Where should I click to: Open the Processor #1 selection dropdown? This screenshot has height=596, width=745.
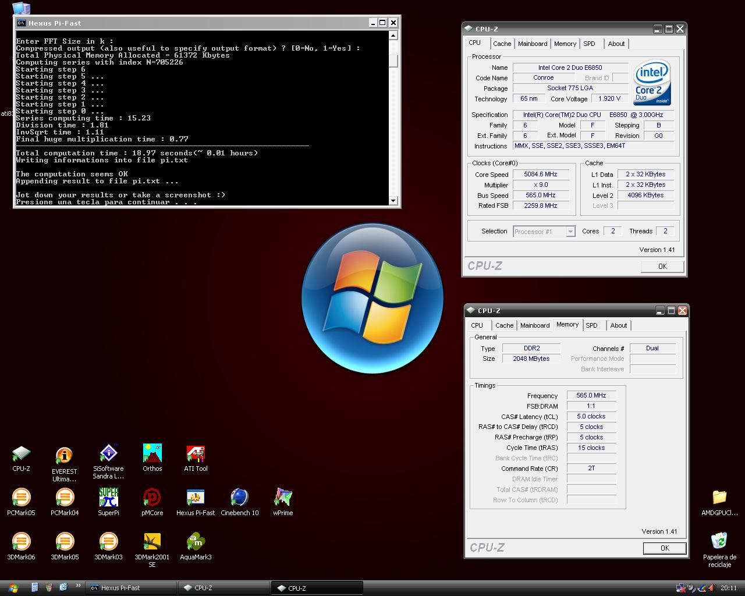tap(544, 232)
